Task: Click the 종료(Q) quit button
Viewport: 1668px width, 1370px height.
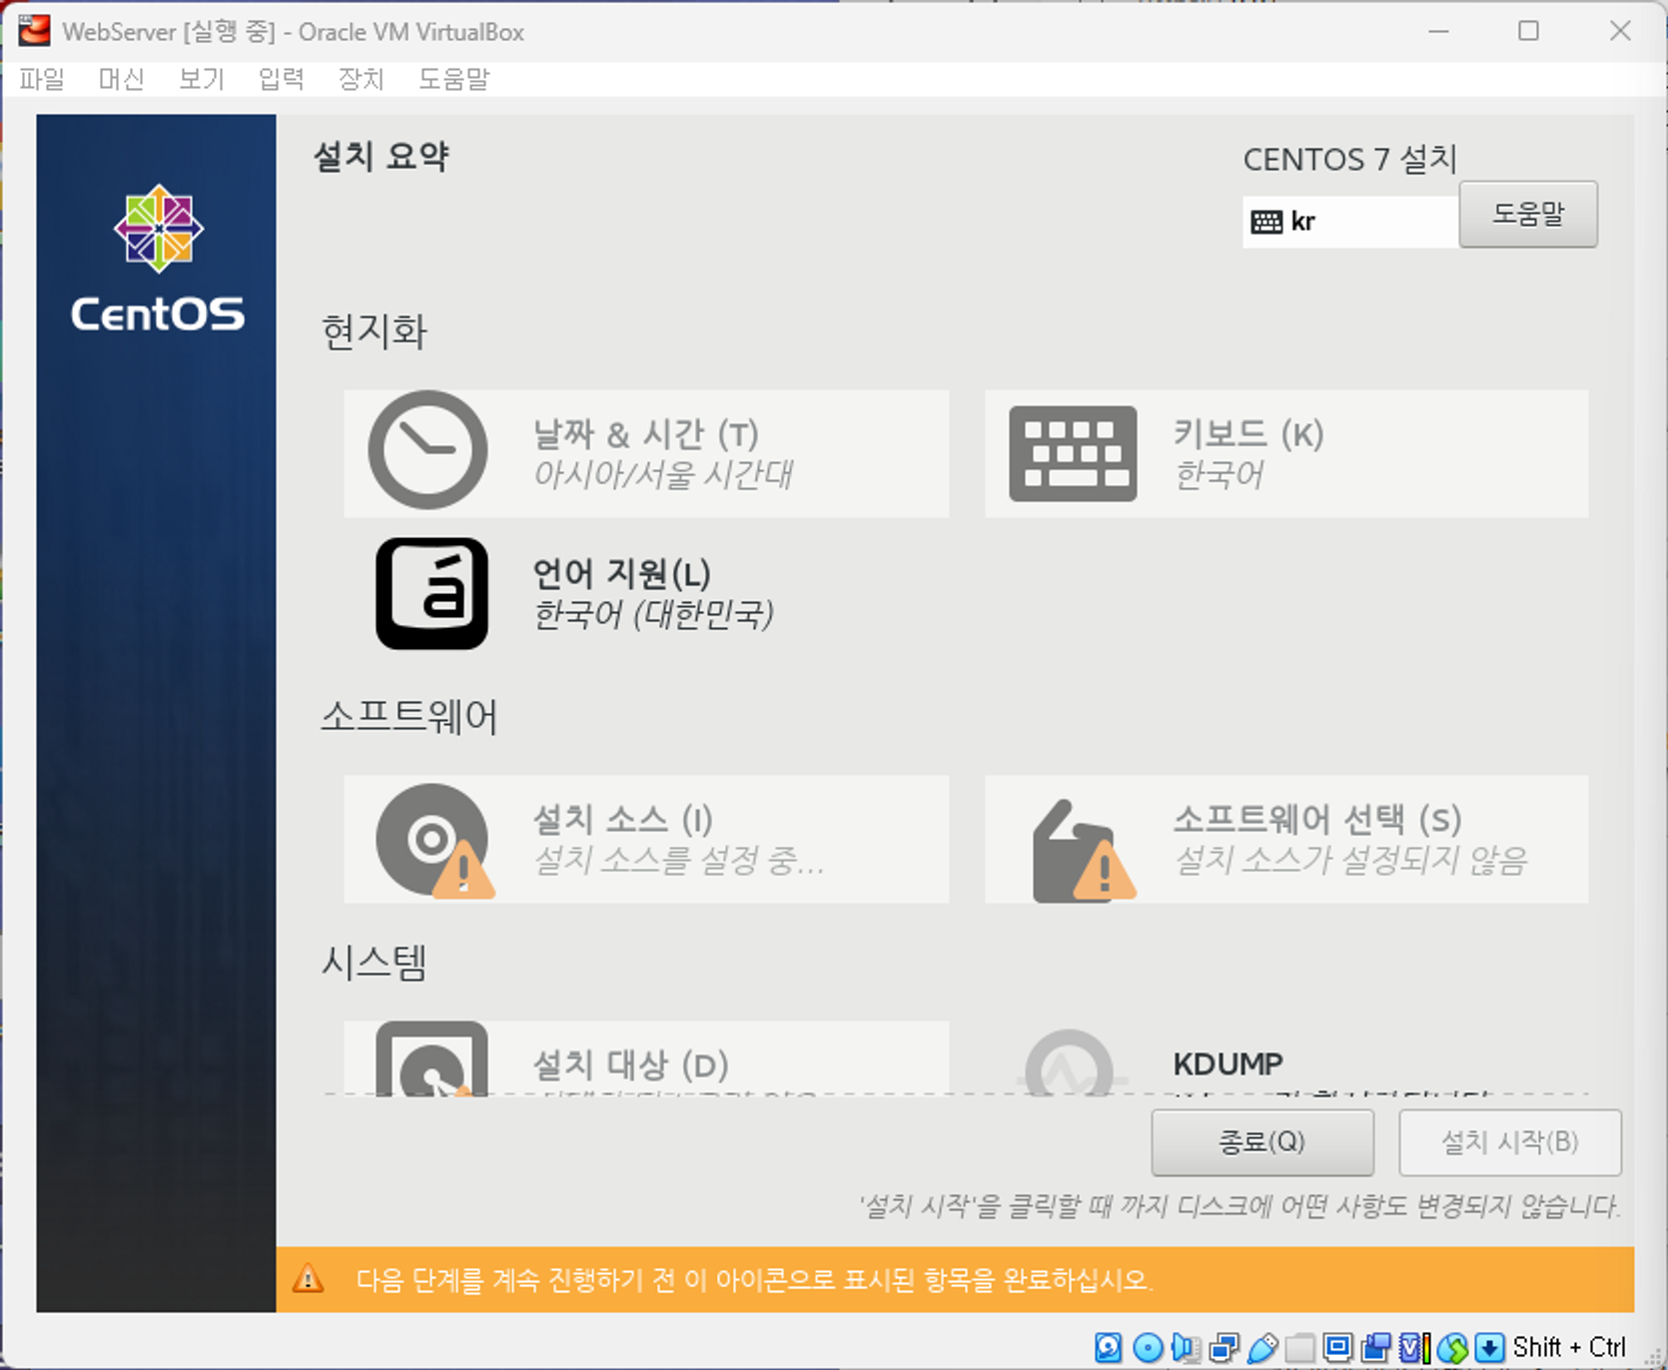Action: [1262, 1142]
